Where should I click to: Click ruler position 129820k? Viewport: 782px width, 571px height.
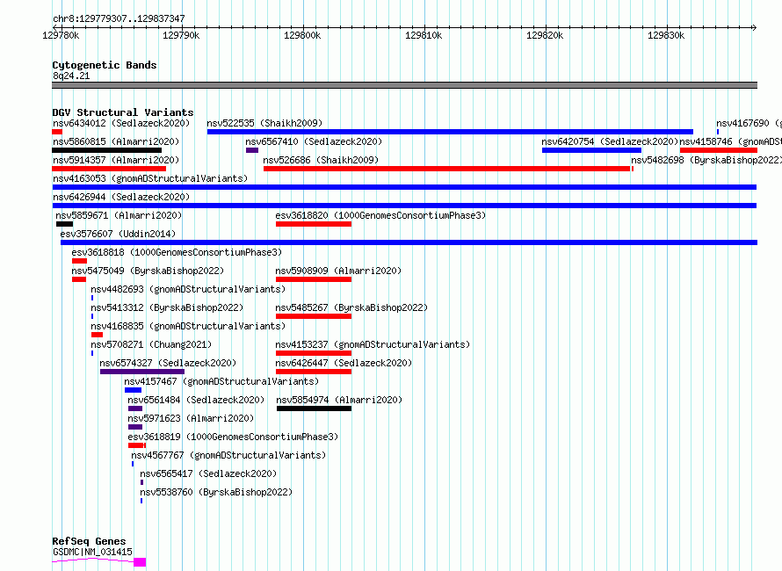(545, 35)
